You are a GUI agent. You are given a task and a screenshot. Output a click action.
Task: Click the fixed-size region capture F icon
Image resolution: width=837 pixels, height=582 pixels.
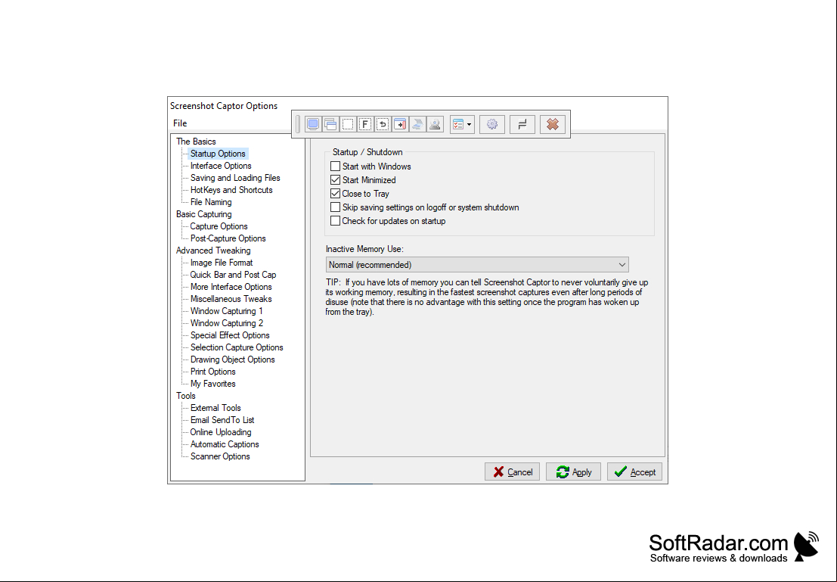click(365, 125)
